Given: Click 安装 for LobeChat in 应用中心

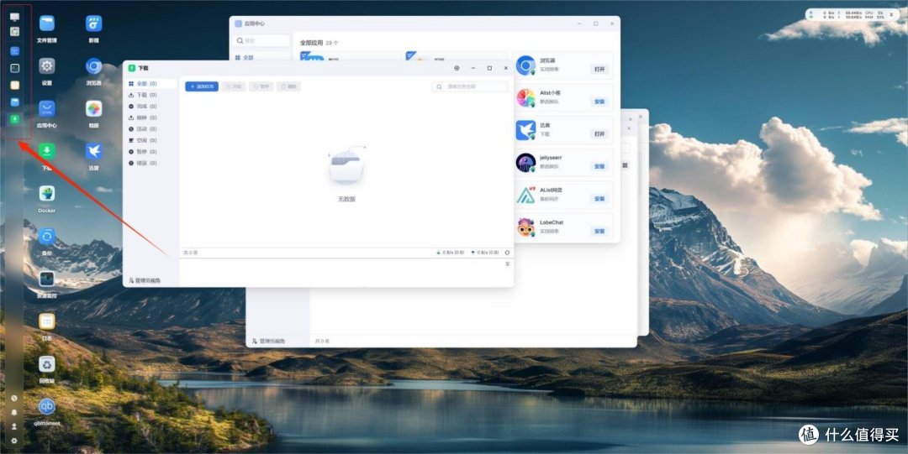Looking at the screenshot, I should click(x=599, y=232).
